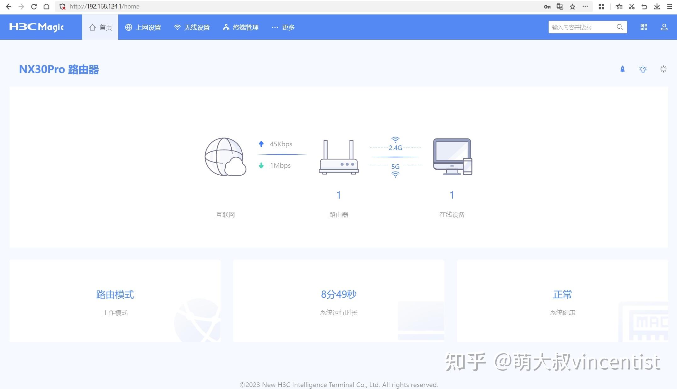The image size is (677, 389).
Task: Click the ellipsis icon in the toolbar
Action: pos(585,6)
